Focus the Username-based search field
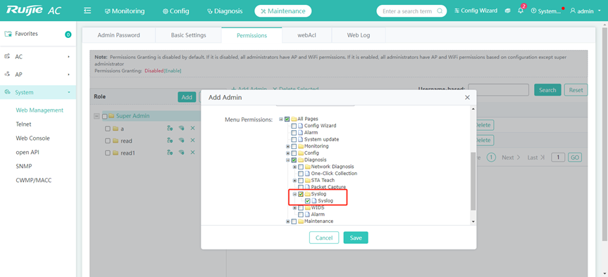The image size is (608, 277). (498, 90)
